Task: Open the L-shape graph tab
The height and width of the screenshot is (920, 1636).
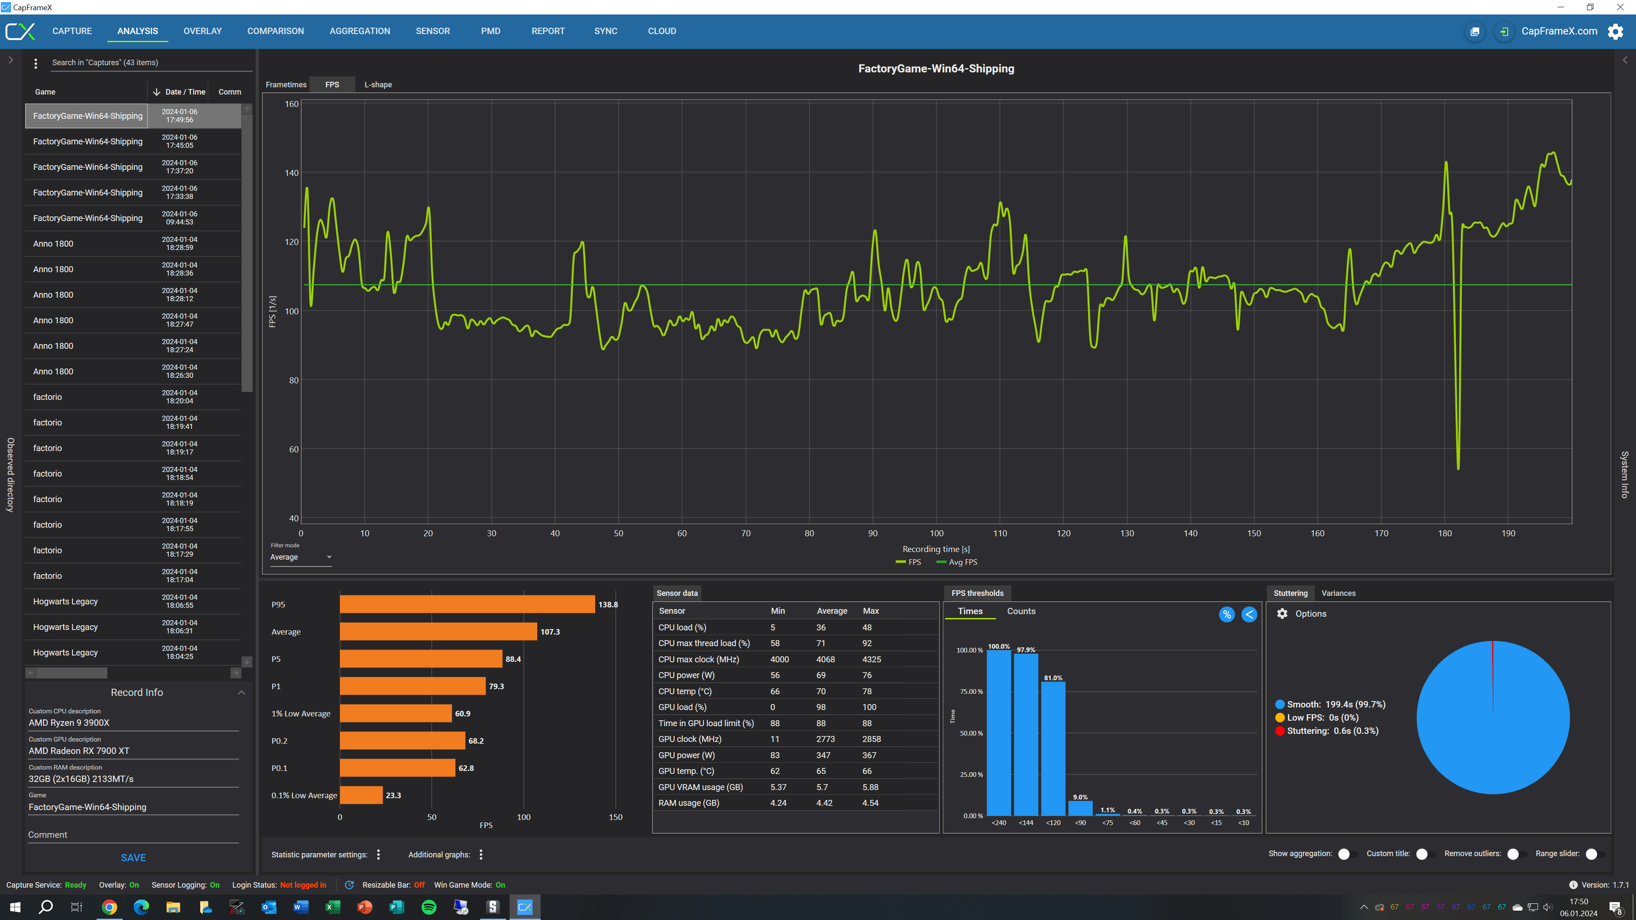Action: point(378,84)
